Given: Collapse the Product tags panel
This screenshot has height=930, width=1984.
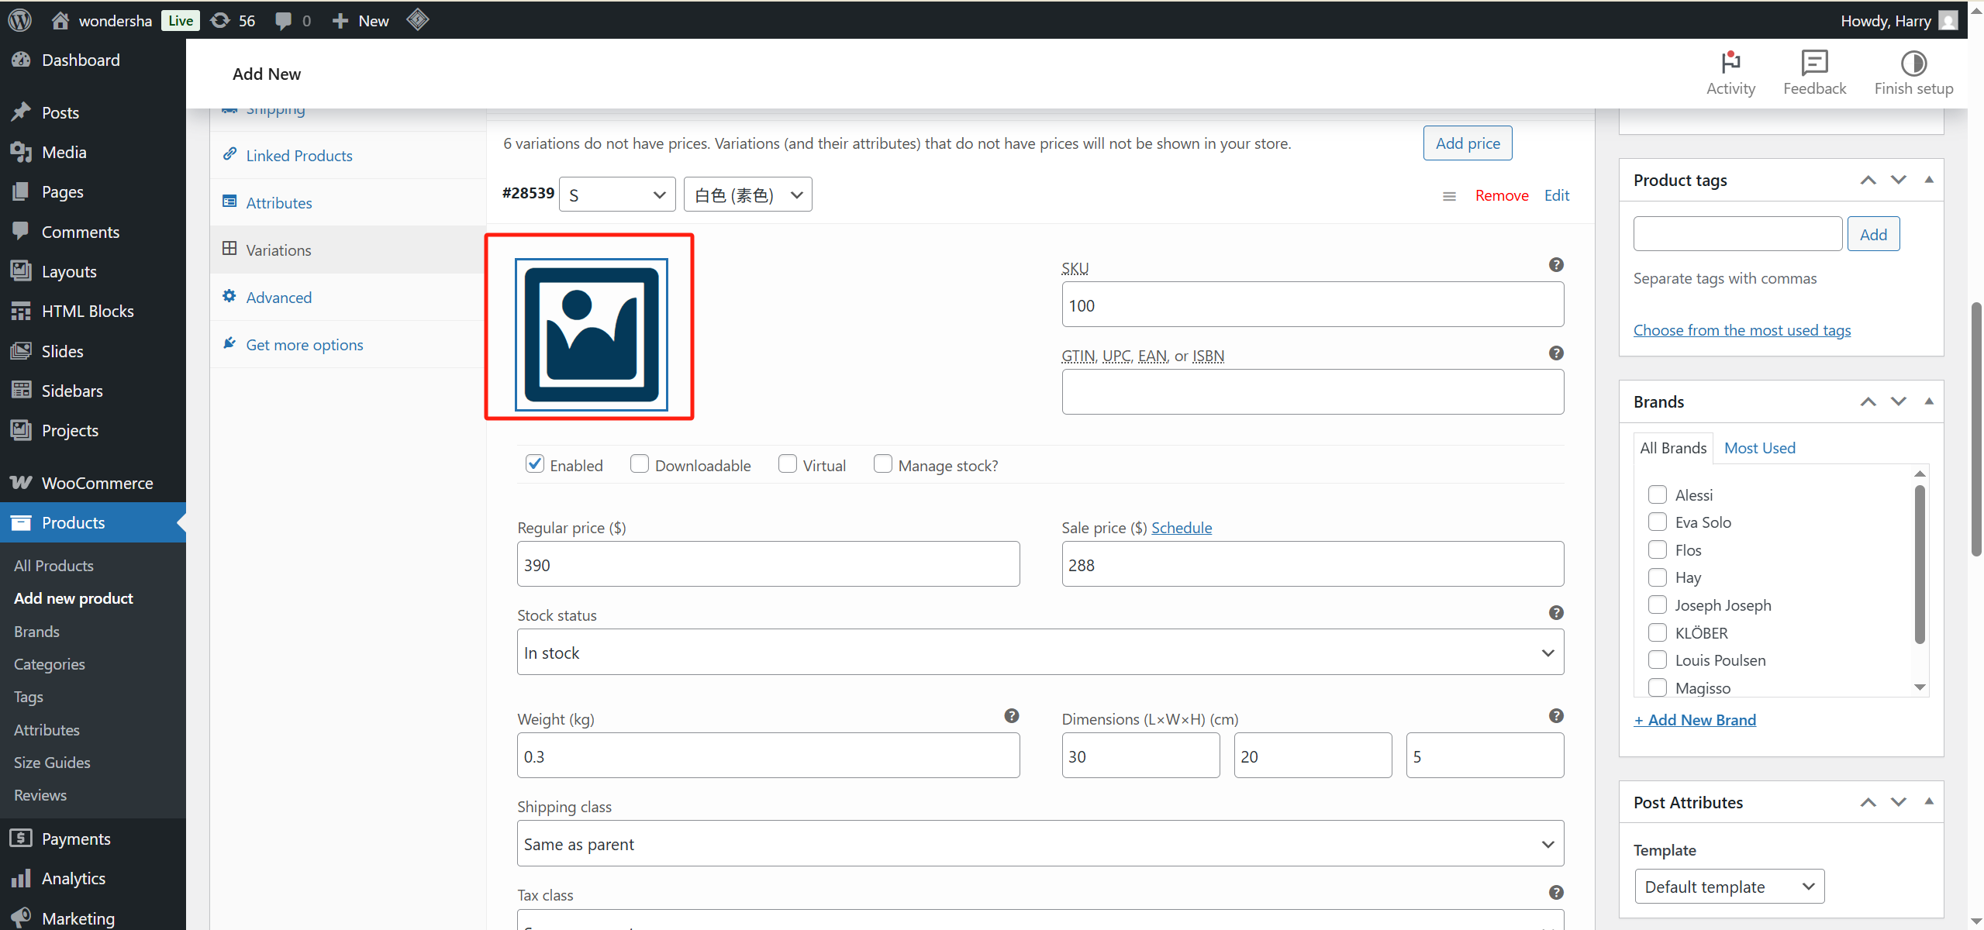Looking at the screenshot, I should [x=1928, y=180].
